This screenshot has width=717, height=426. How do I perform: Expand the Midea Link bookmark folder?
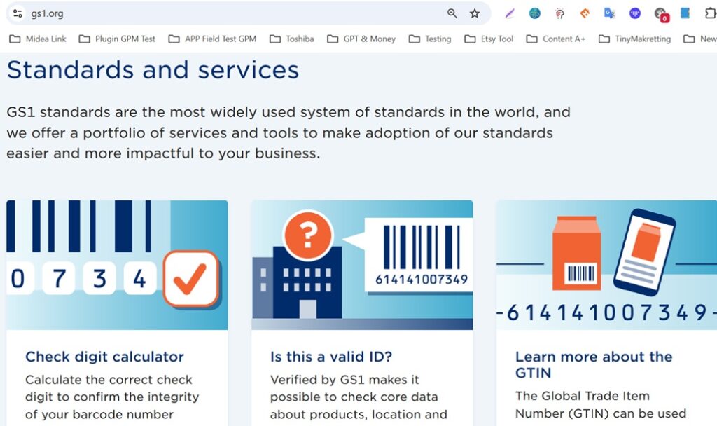coord(38,39)
